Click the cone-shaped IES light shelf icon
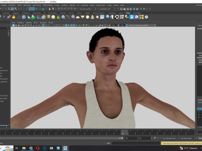 (x=93, y=17)
